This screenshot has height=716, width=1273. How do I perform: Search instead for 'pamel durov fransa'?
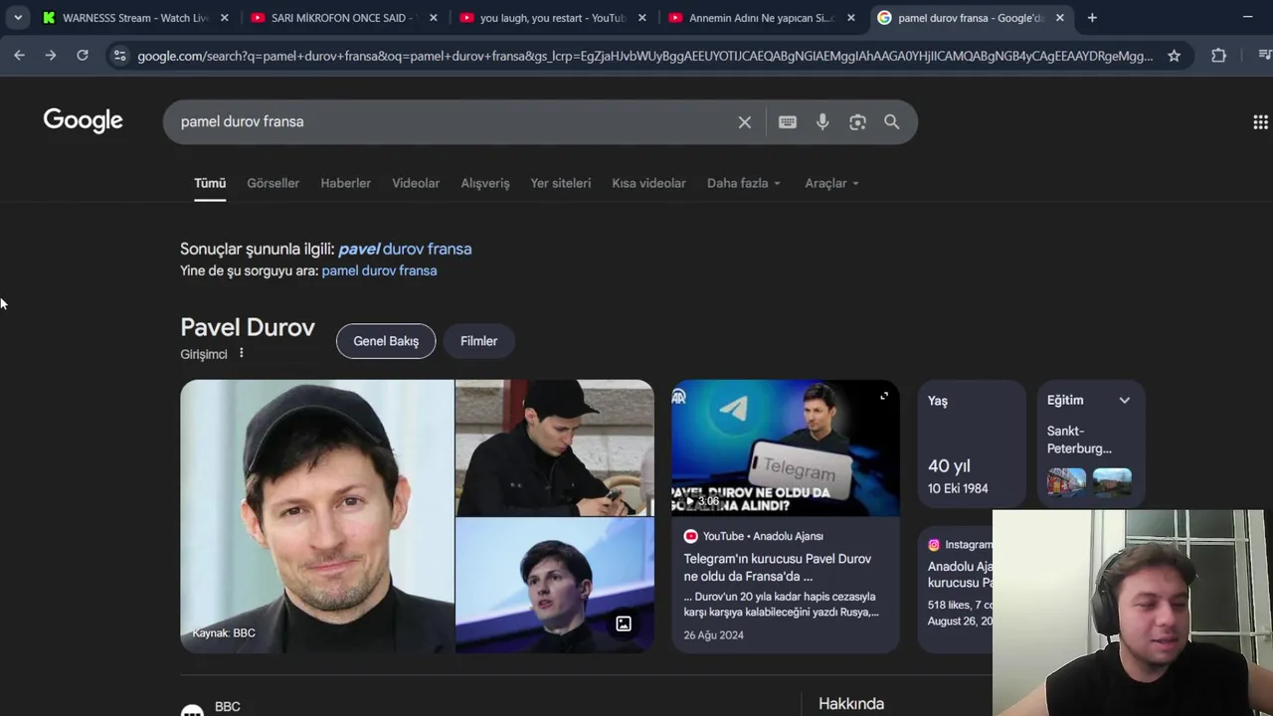tap(379, 270)
